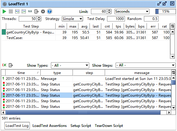Click the iconify window icon in title bar

click(x=159, y=4)
